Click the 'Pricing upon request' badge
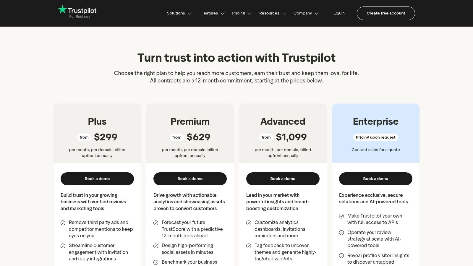The height and width of the screenshot is (266, 473). pos(375,137)
